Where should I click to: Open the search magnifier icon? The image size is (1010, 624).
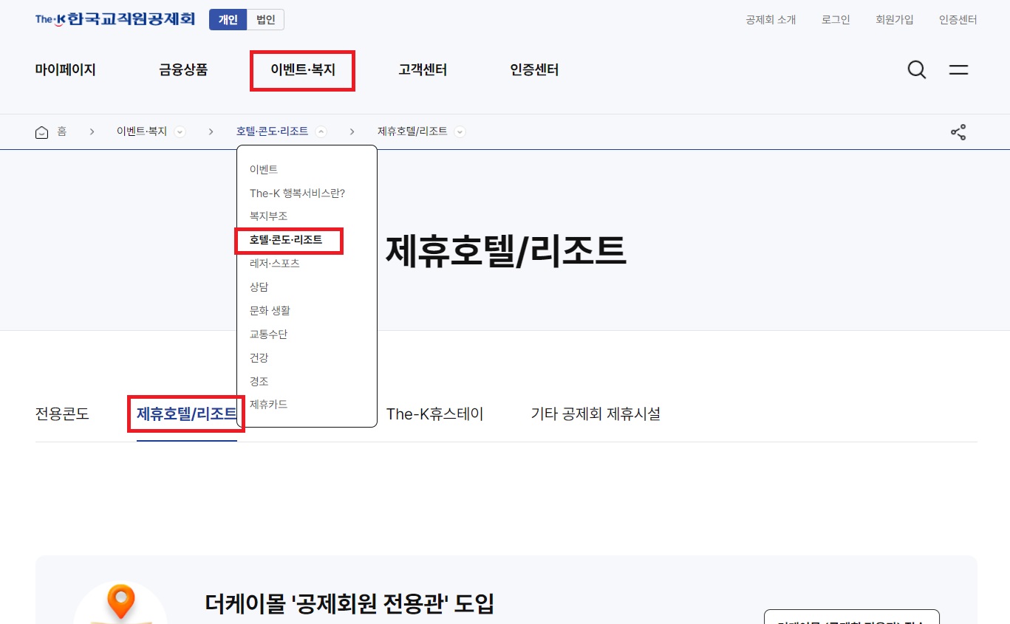pos(916,70)
